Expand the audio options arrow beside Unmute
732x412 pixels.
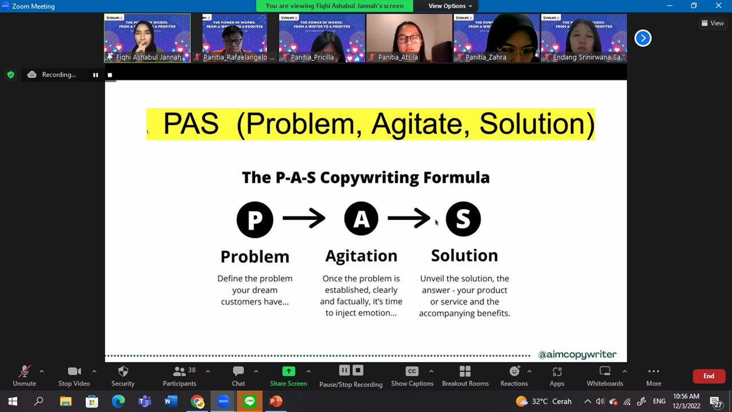(x=42, y=371)
